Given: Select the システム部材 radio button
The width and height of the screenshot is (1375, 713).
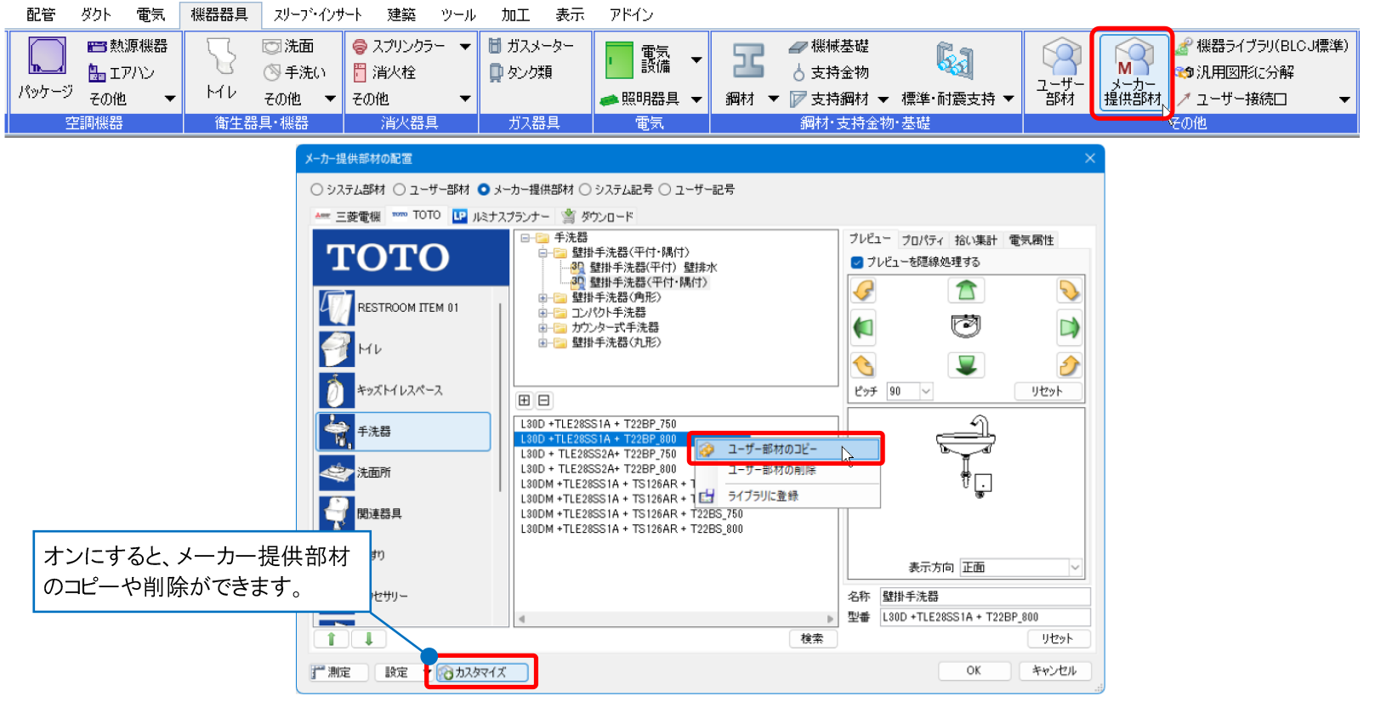Looking at the screenshot, I should pyautogui.click(x=316, y=190).
